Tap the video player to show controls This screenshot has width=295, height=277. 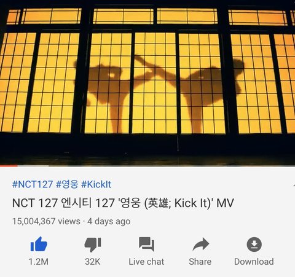(x=147, y=82)
